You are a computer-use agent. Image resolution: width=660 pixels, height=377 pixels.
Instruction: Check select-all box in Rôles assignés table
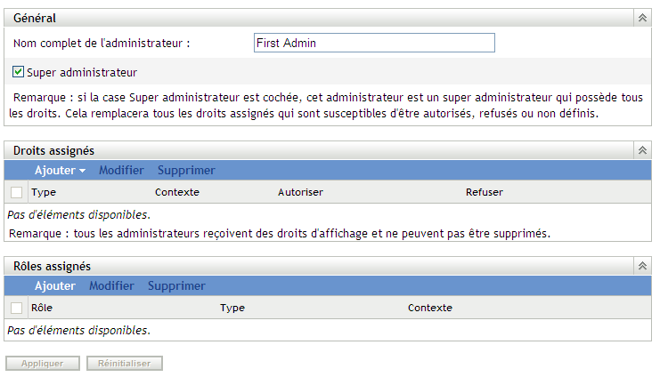[16, 308]
